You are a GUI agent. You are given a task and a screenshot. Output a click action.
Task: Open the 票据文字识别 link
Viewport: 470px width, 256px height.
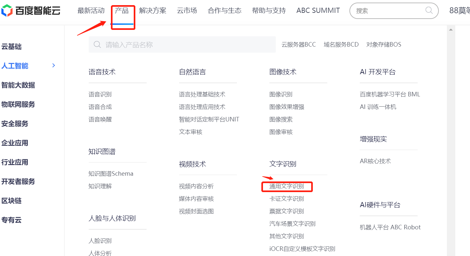coord(287,211)
